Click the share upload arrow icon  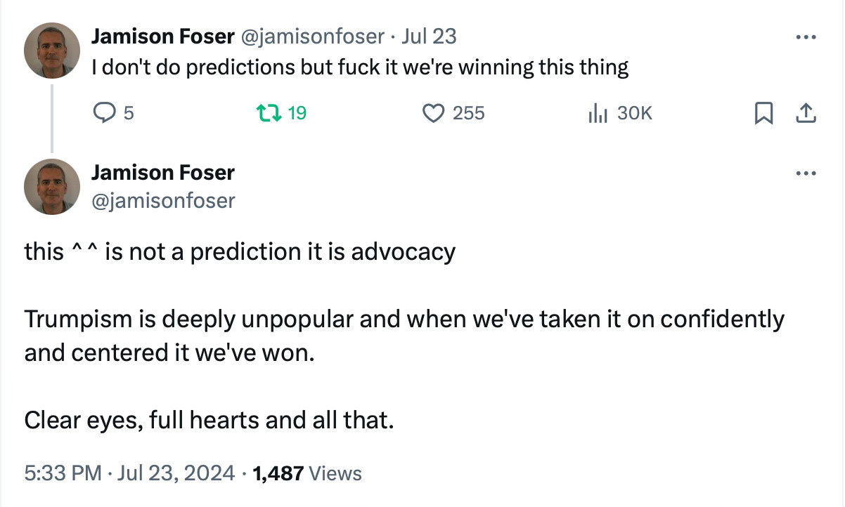pos(806,112)
